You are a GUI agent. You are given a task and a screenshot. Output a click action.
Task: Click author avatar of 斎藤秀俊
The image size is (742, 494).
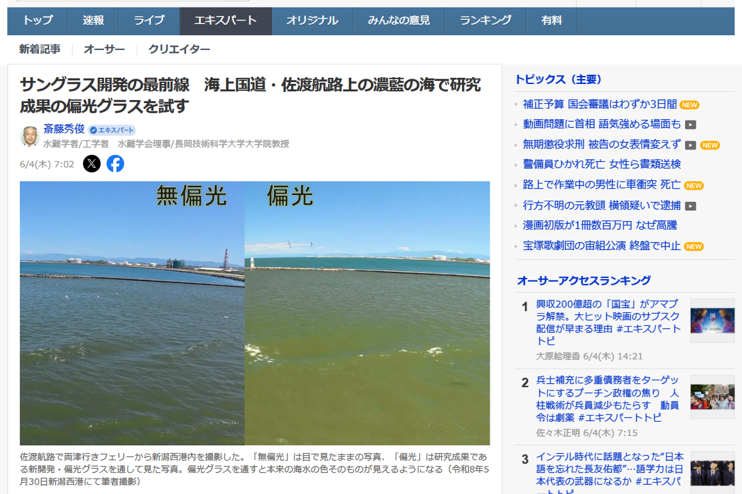coord(30,136)
